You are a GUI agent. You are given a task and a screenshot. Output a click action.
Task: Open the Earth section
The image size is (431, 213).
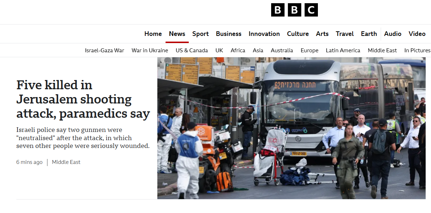tap(369, 34)
